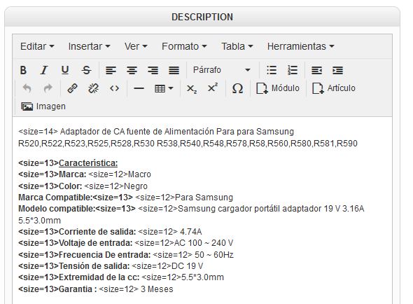This screenshot has width=413, height=304.
Task: Align text left
Action: [111, 70]
